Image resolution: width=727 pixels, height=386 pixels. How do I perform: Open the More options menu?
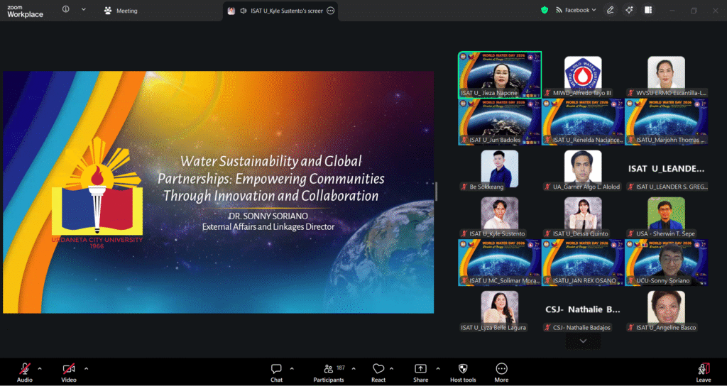pyautogui.click(x=501, y=369)
